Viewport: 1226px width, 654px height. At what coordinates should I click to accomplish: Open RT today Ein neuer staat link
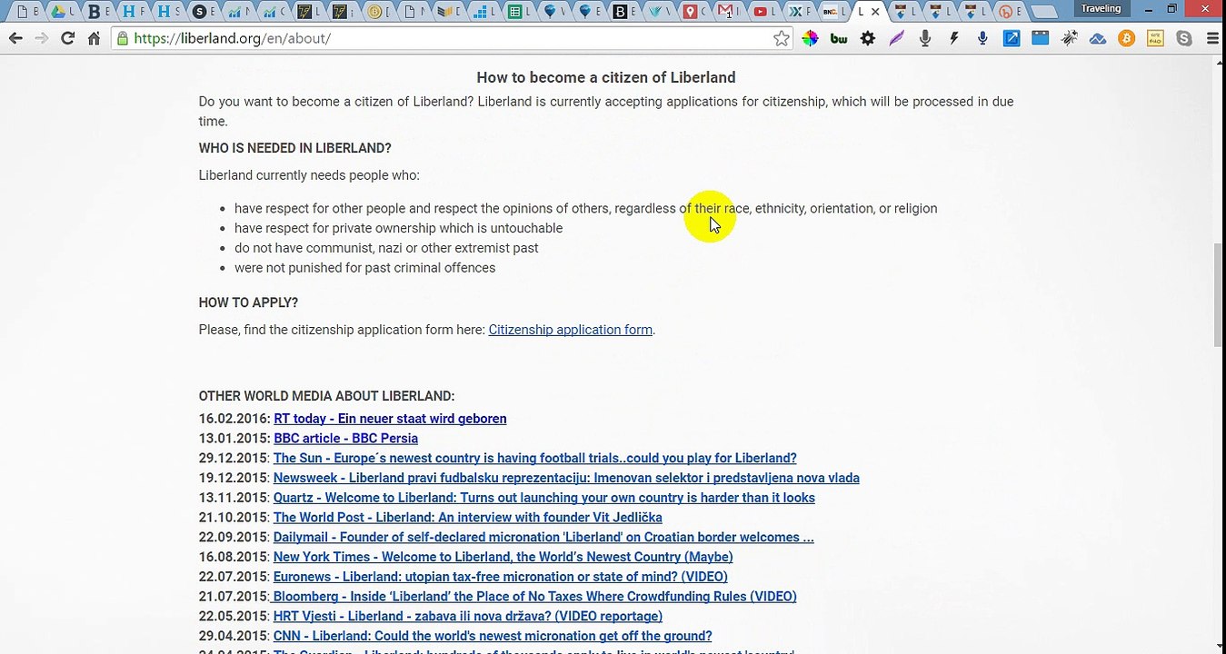tap(390, 419)
